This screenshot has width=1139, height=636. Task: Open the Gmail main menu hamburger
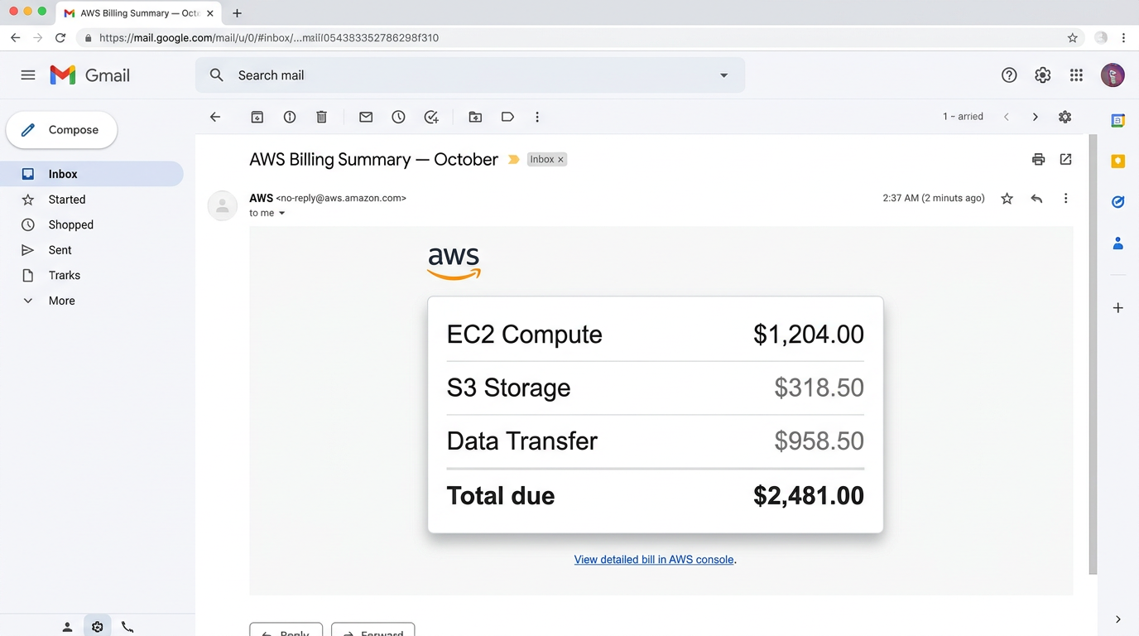28,75
